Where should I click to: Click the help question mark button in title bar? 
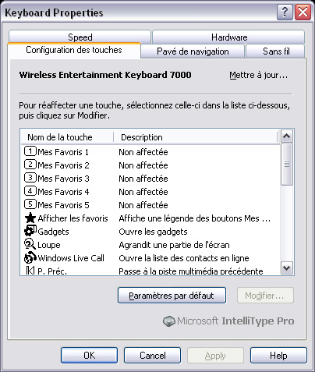click(285, 12)
